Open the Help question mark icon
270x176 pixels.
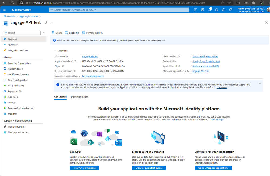[224, 10]
